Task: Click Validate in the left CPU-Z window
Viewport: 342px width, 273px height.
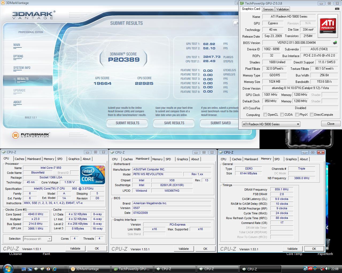Action: [x=75, y=248]
